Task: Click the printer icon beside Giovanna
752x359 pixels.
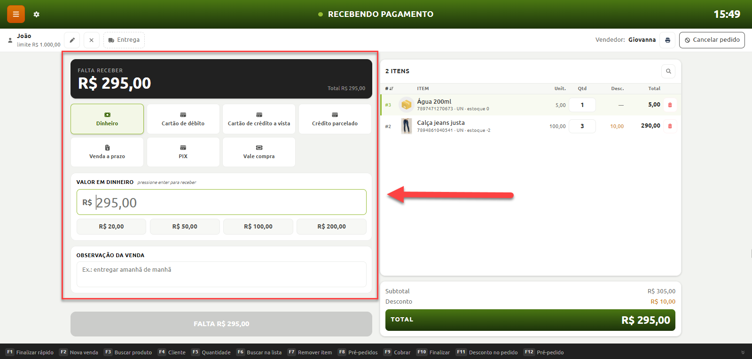Action: [667, 40]
